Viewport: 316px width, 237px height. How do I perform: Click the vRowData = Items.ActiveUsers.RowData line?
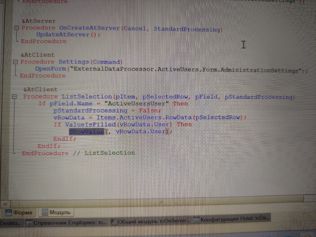point(150,117)
